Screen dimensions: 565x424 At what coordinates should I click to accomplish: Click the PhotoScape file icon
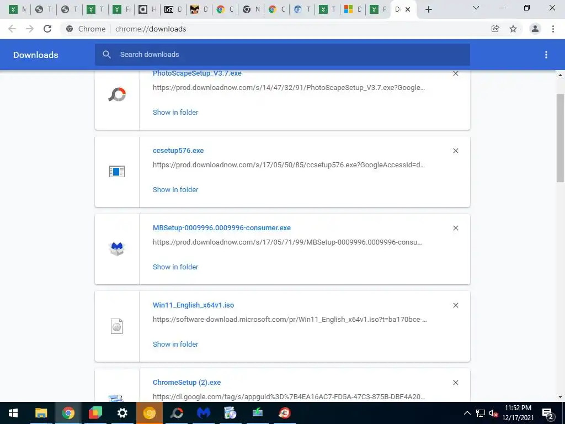117,94
